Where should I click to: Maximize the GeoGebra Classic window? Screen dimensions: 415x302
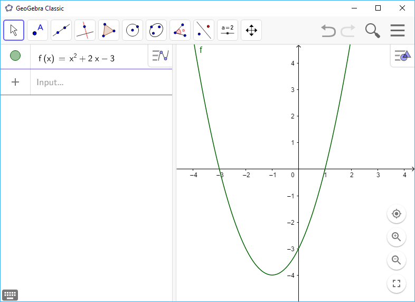click(x=378, y=8)
